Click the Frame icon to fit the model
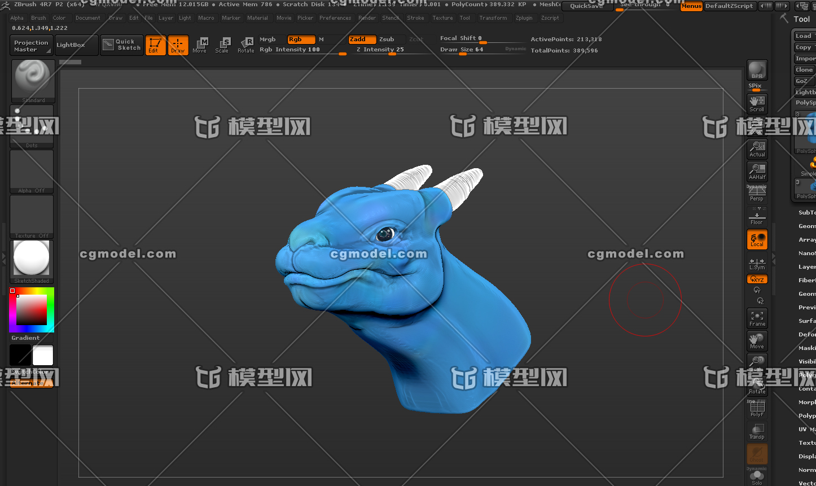 pyautogui.click(x=757, y=318)
